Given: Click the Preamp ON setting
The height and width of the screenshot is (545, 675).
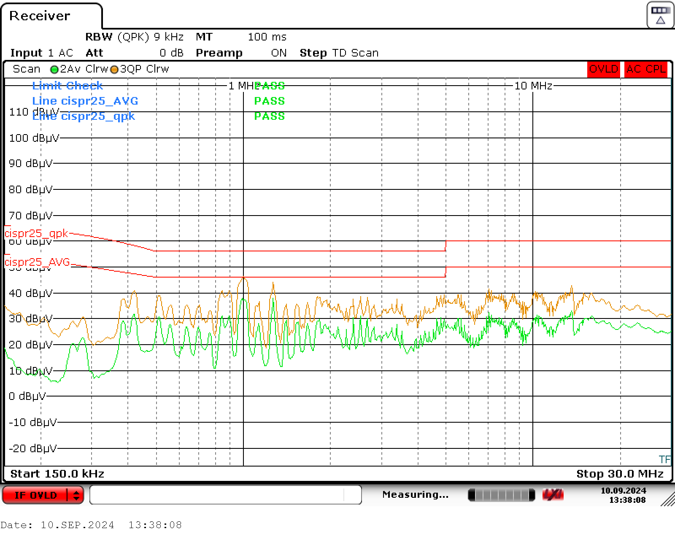Looking at the screenshot, I should click(241, 53).
